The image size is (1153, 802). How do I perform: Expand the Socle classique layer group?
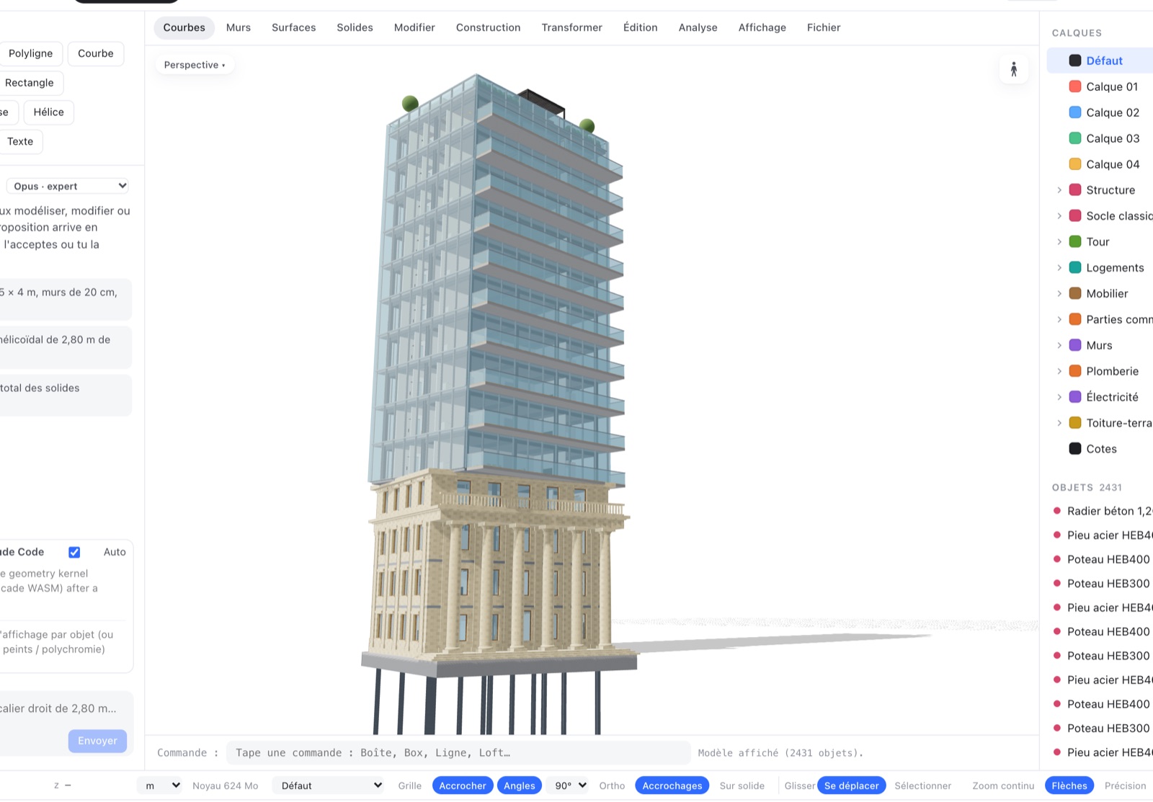1059,216
